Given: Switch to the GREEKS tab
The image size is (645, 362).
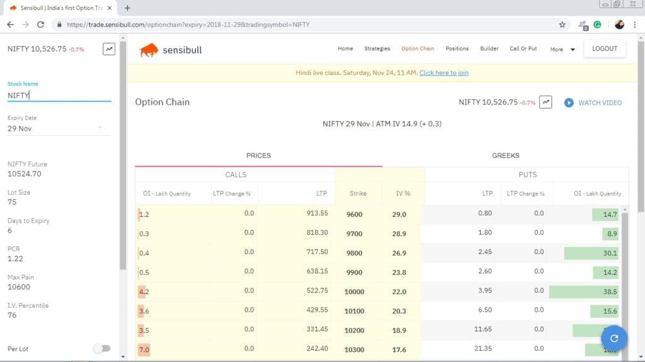Looking at the screenshot, I should pos(506,155).
